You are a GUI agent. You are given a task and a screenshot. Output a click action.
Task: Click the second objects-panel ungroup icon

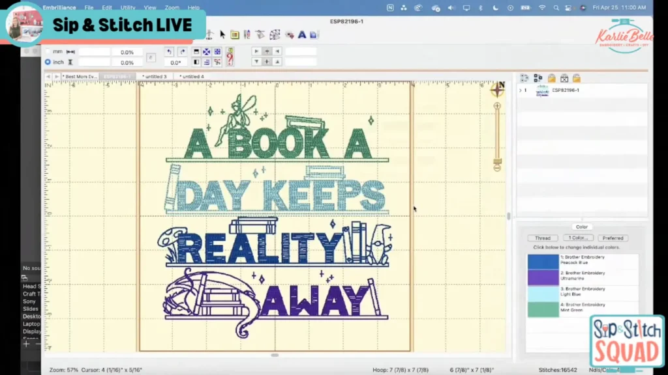pyautogui.click(x=538, y=78)
